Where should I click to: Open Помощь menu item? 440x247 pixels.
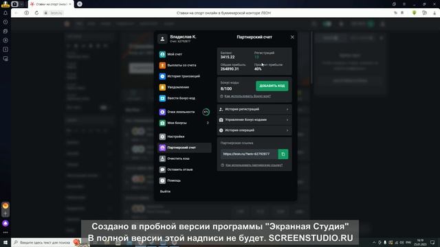click(185, 180)
